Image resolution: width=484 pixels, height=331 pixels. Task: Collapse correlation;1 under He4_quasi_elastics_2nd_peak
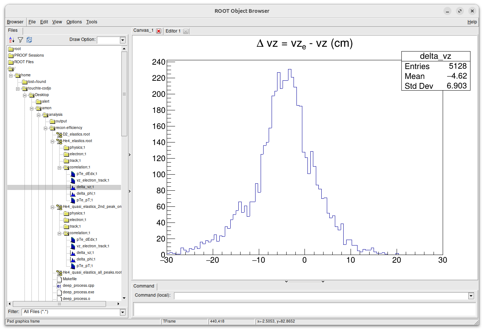click(x=60, y=233)
